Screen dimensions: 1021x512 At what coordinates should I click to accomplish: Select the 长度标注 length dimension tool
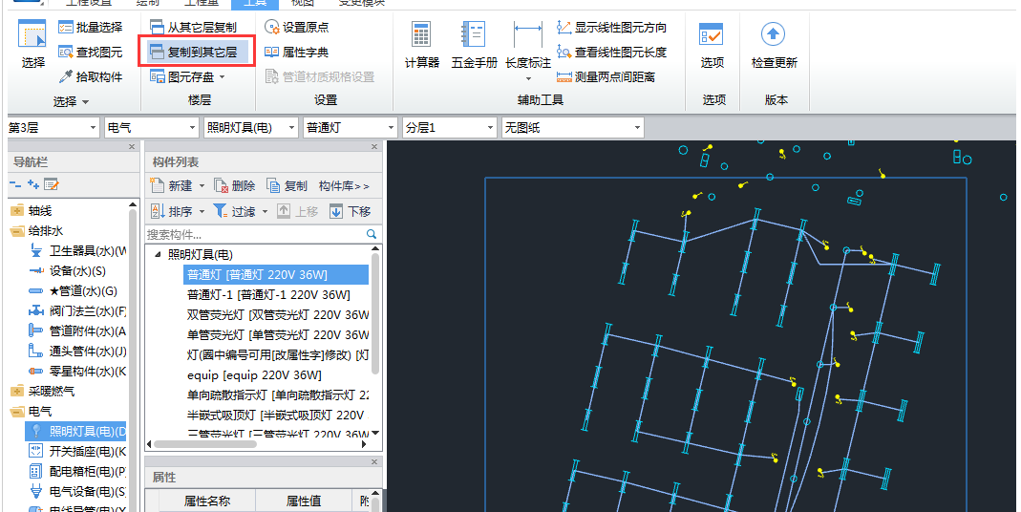[x=527, y=45]
